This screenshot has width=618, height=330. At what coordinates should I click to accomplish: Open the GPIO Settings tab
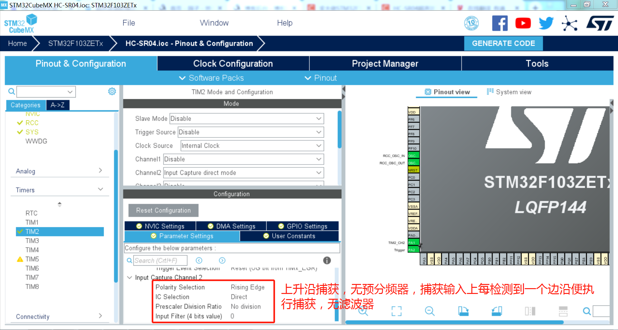pos(303,226)
